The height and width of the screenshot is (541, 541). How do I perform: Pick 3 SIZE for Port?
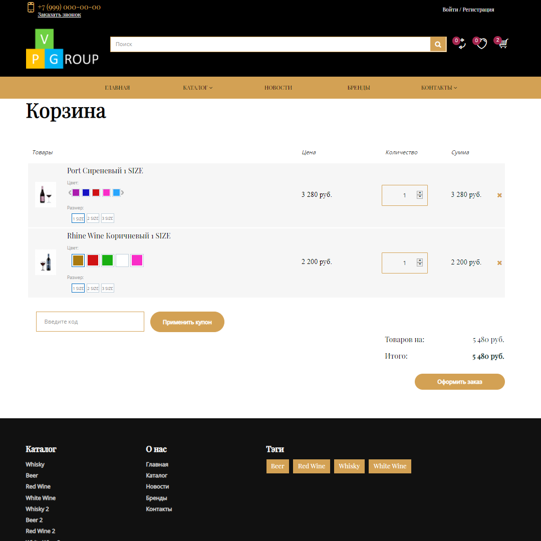(x=108, y=218)
